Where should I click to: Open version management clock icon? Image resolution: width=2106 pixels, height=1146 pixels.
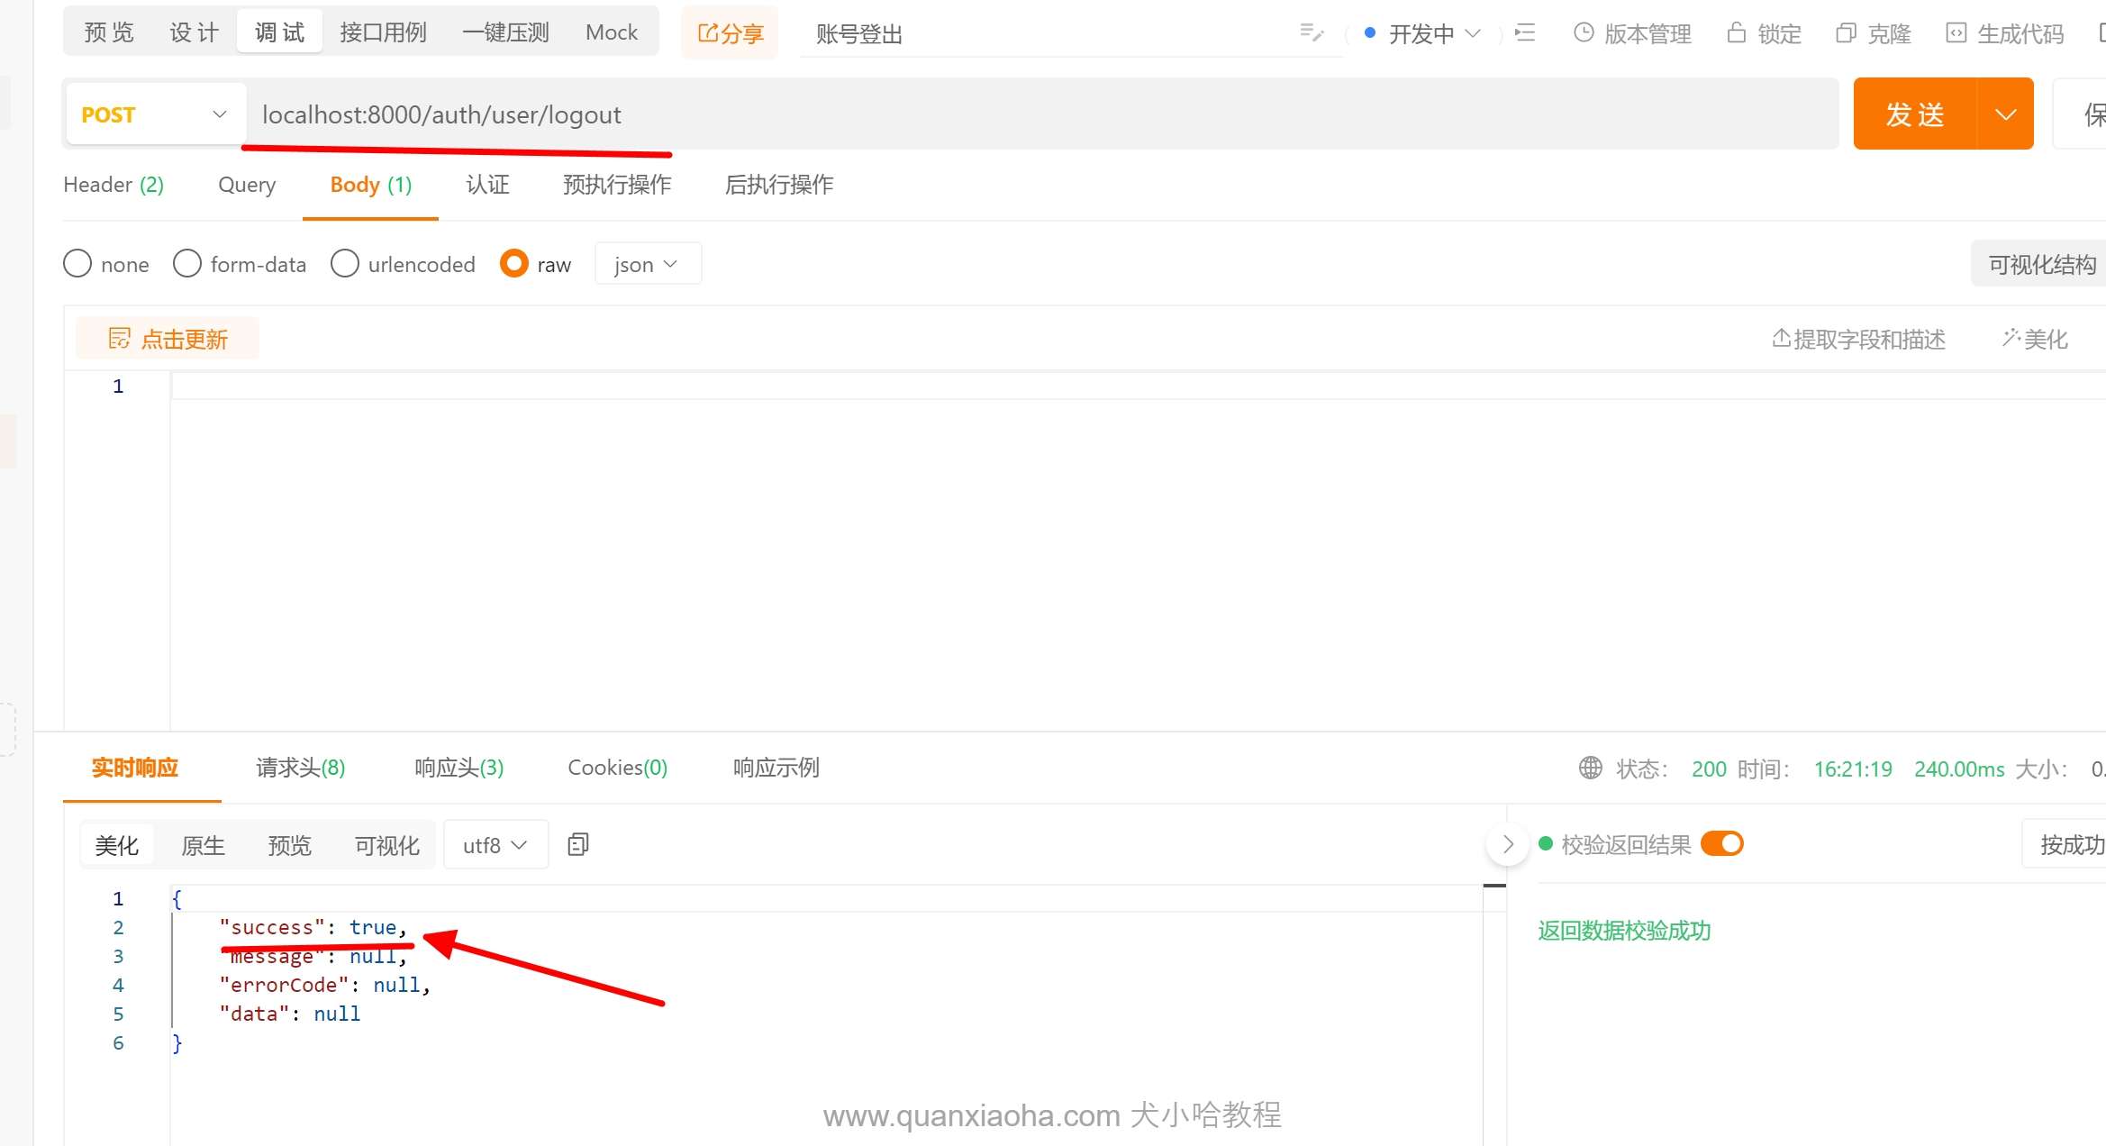1583,33
